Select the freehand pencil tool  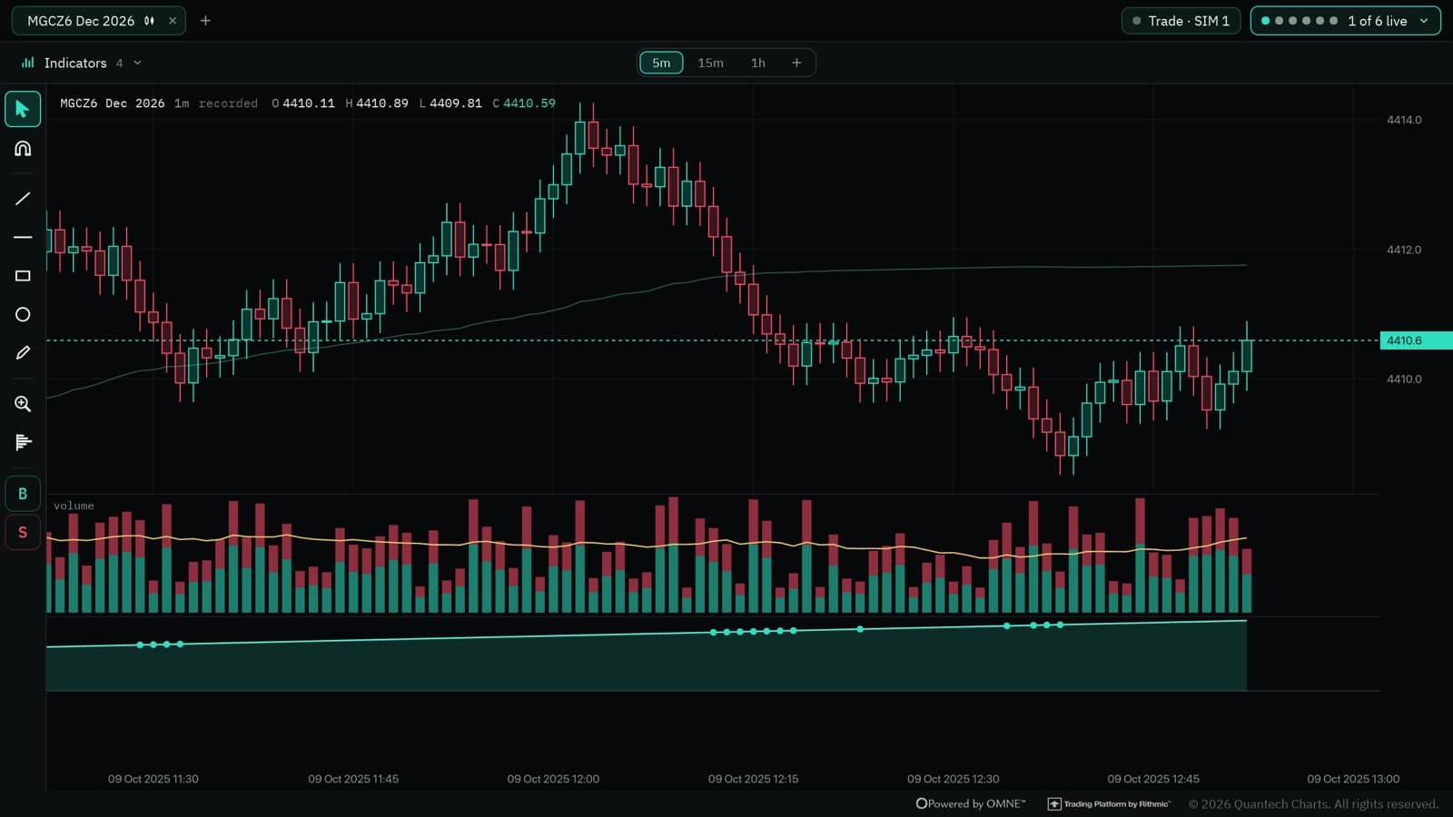click(x=23, y=352)
